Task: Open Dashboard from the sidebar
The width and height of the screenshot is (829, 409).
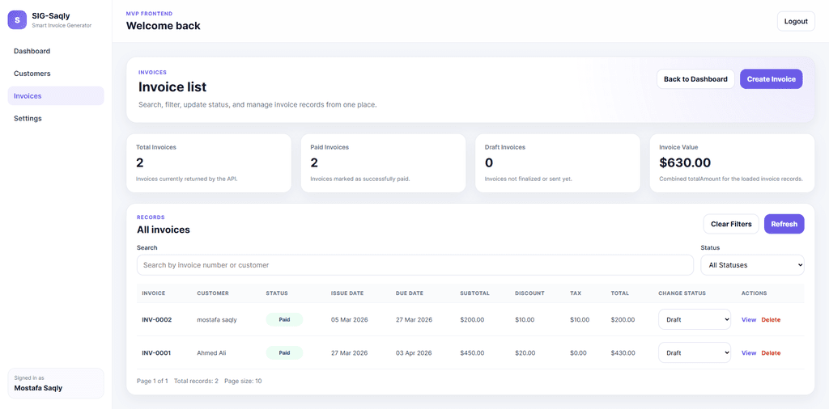Action: coord(32,51)
